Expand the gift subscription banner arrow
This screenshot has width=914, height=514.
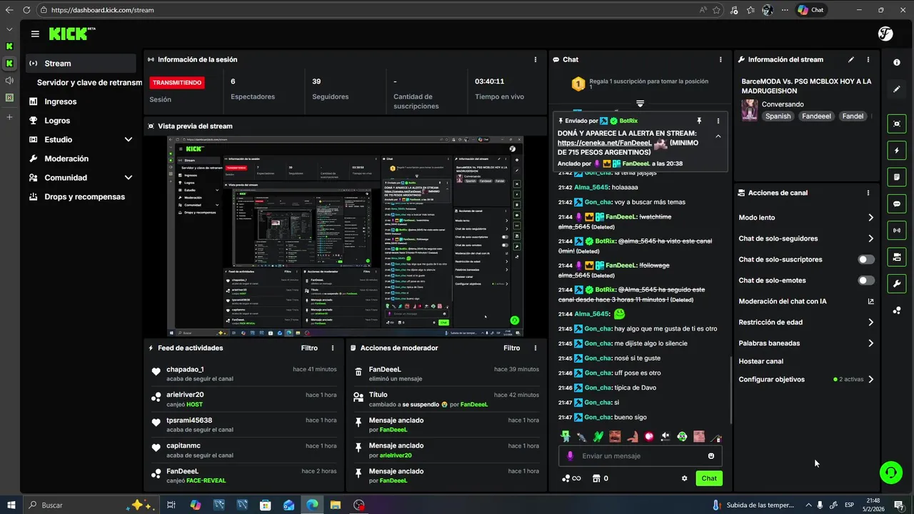(640, 104)
